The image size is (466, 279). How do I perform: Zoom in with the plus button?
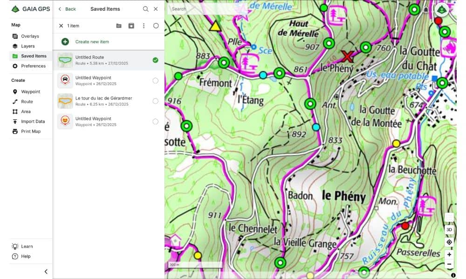(x=449, y=254)
